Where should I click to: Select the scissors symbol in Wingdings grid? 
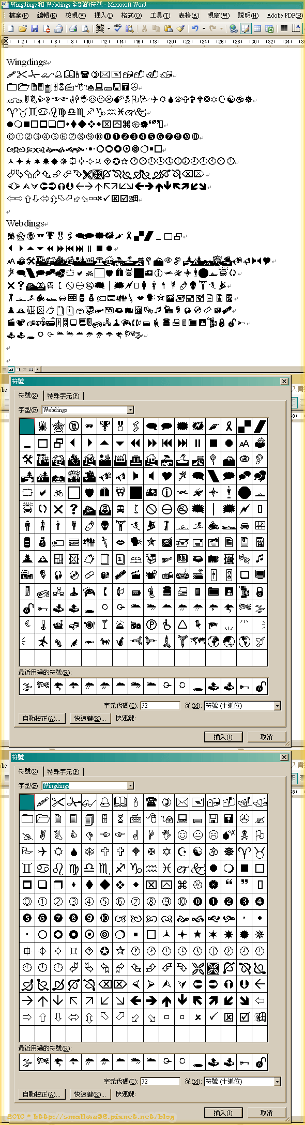(58, 802)
